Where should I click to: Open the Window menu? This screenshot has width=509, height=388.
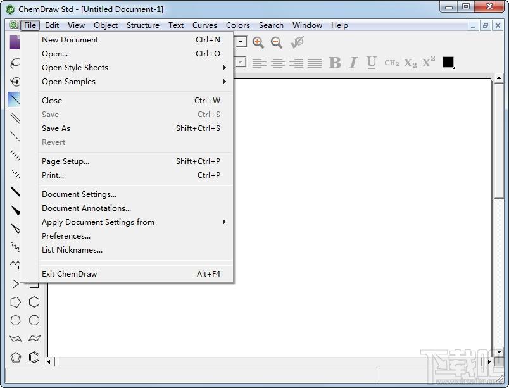point(307,25)
